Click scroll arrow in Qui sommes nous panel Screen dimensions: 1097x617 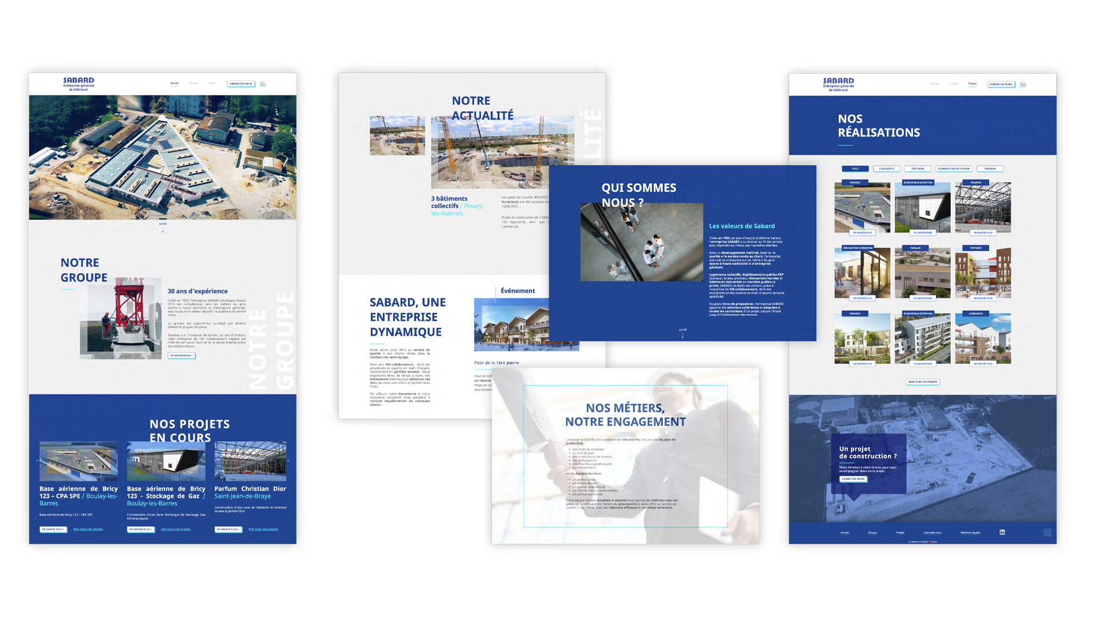click(x=683, y=335)
